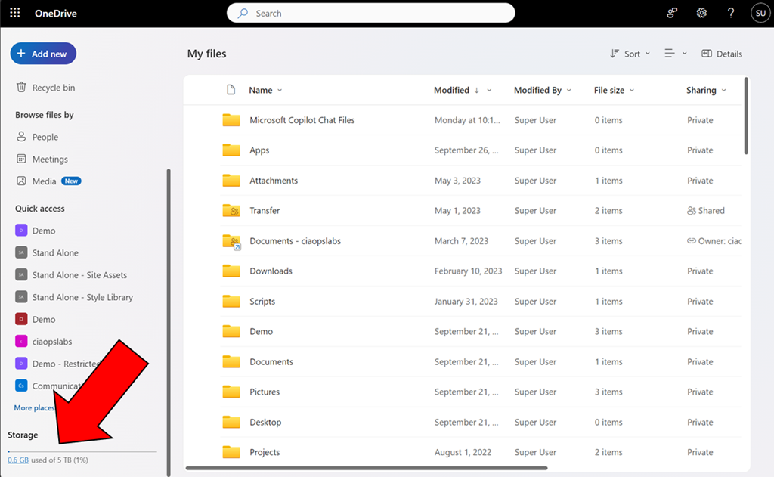Select Stand Alone - Site Assets library

tap(79, 275)
